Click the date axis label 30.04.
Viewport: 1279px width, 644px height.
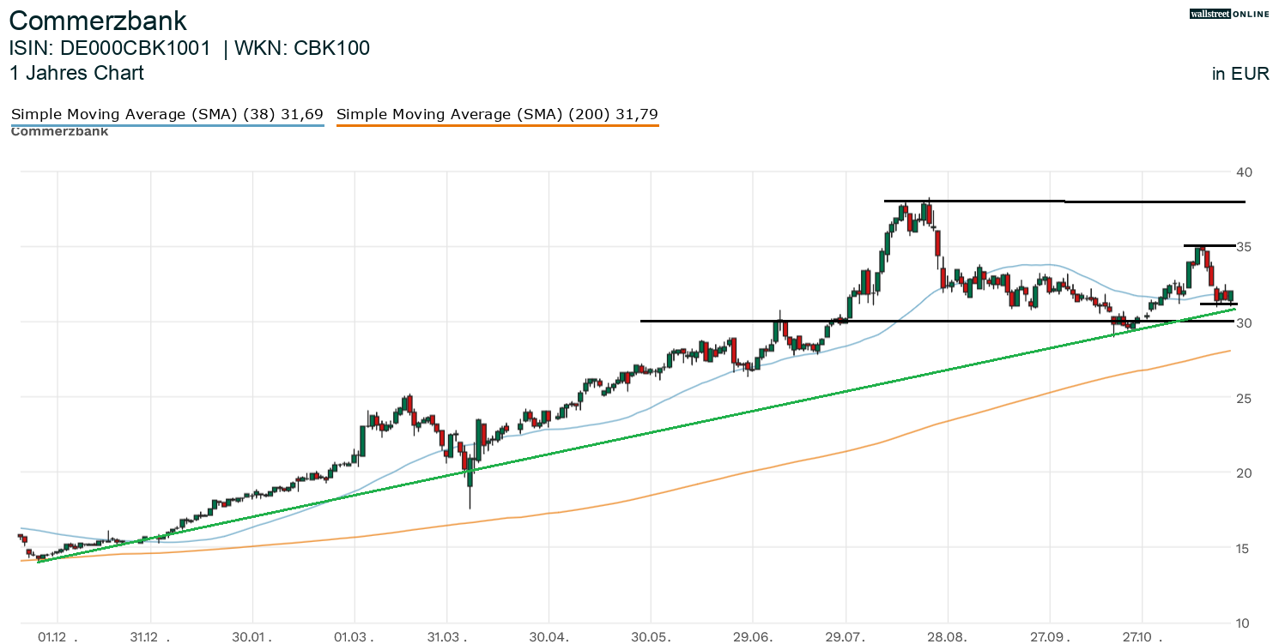[549, 637]
